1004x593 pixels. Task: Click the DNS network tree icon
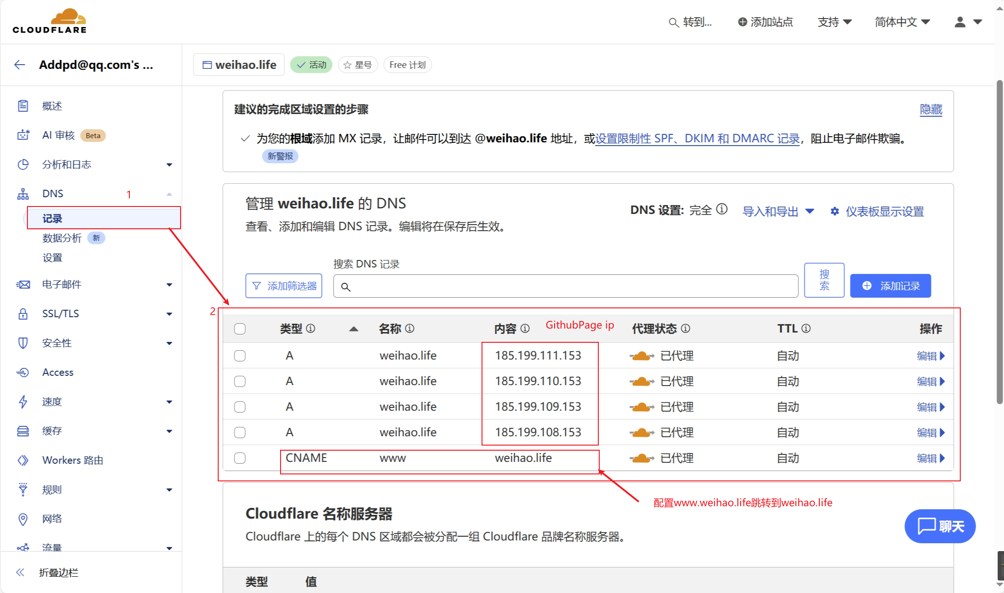23,194
